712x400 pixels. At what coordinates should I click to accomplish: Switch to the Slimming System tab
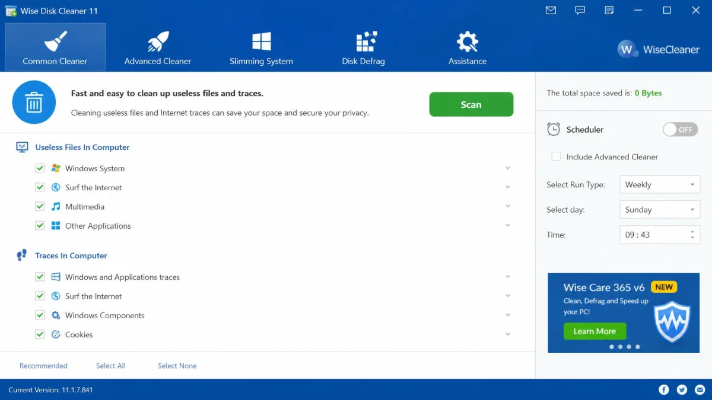coord(261,47)
